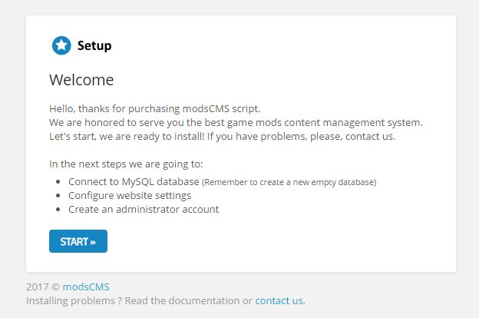Click the bullet beside Connect to MySQL

click(59, 182)
